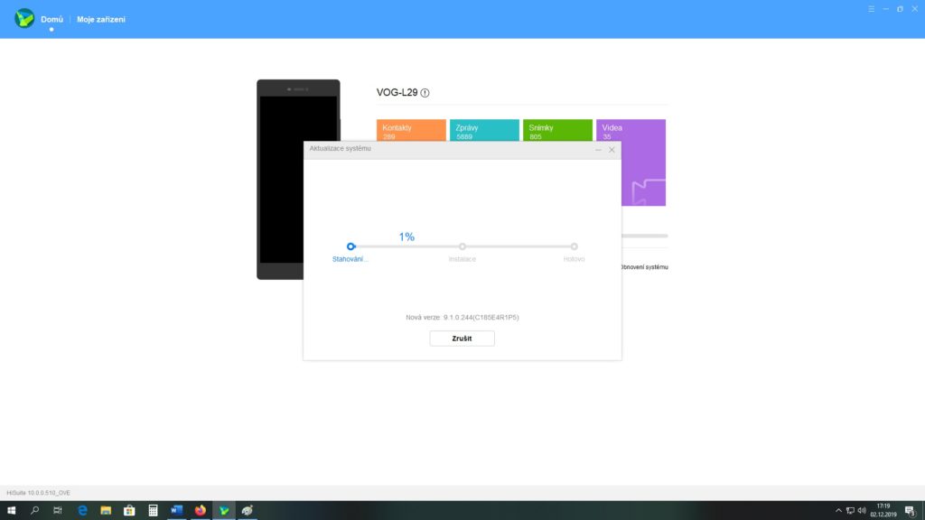The image size is (925, 520).
Task: Open volume control tray icon
Action: coord(862,511)
